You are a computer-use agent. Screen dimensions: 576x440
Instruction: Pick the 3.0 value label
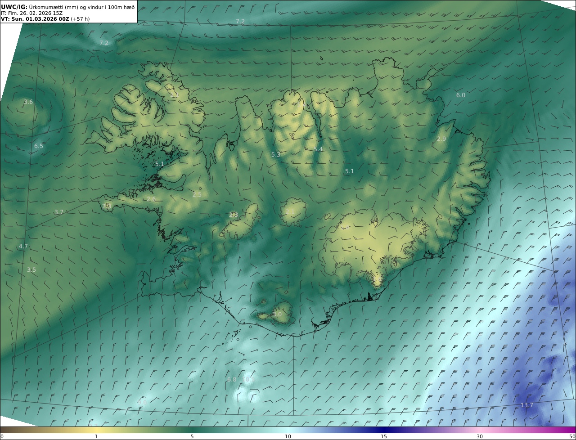277,314
